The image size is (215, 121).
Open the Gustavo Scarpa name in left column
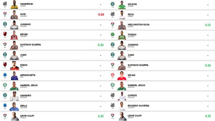pos(31,45)
